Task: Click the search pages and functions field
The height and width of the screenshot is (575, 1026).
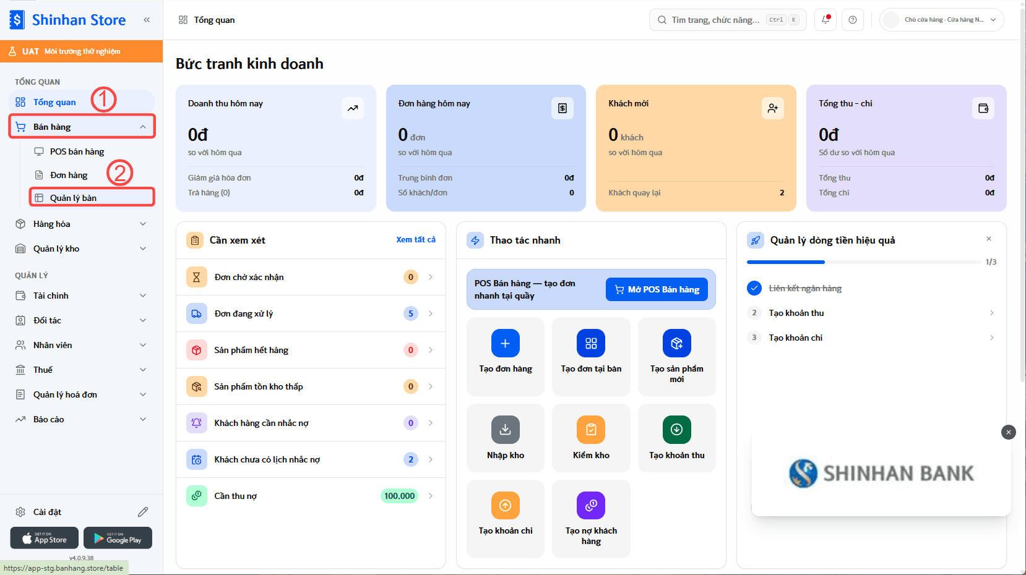Action: pos(728,20)
